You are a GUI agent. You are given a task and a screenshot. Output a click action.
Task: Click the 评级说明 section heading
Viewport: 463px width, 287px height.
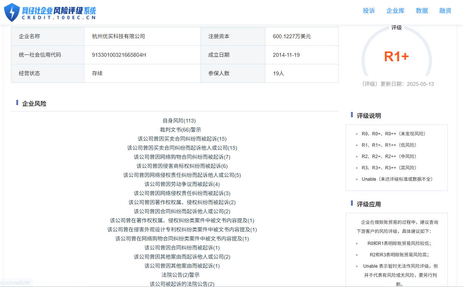369,116
